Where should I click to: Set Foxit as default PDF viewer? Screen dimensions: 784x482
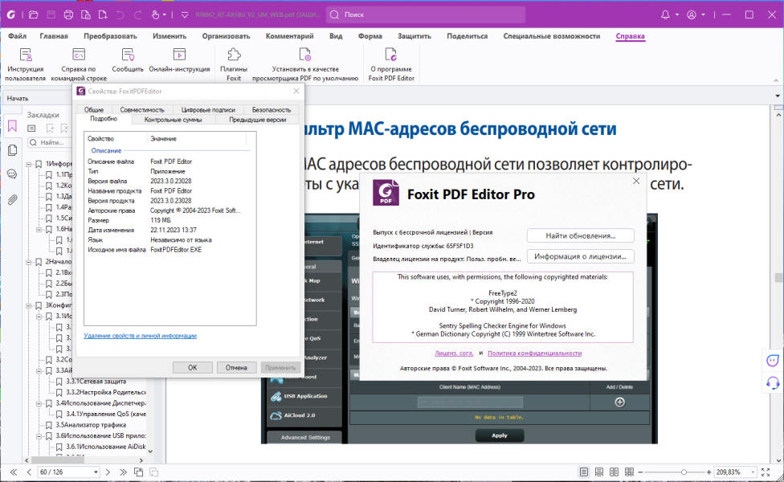(x=305, y=64)
